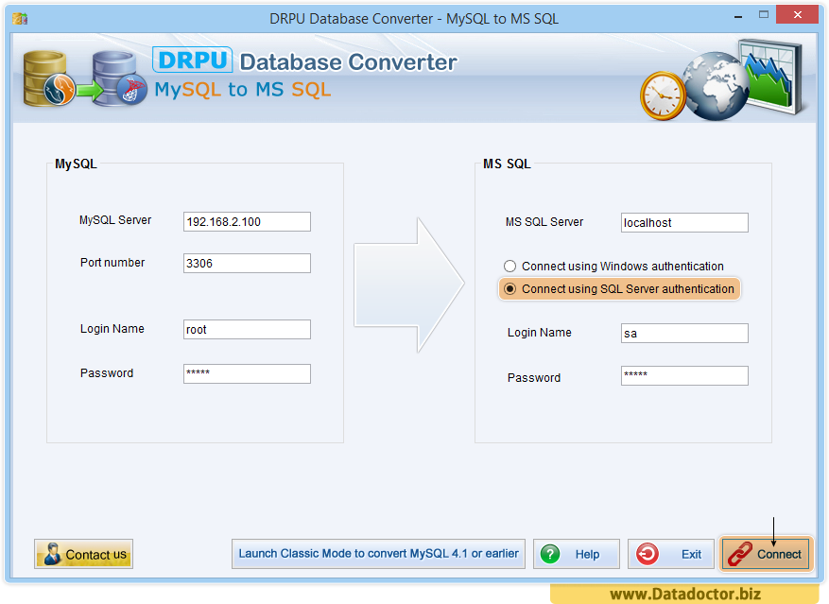Click the clock icon in banner

click(x=663, y=95)
